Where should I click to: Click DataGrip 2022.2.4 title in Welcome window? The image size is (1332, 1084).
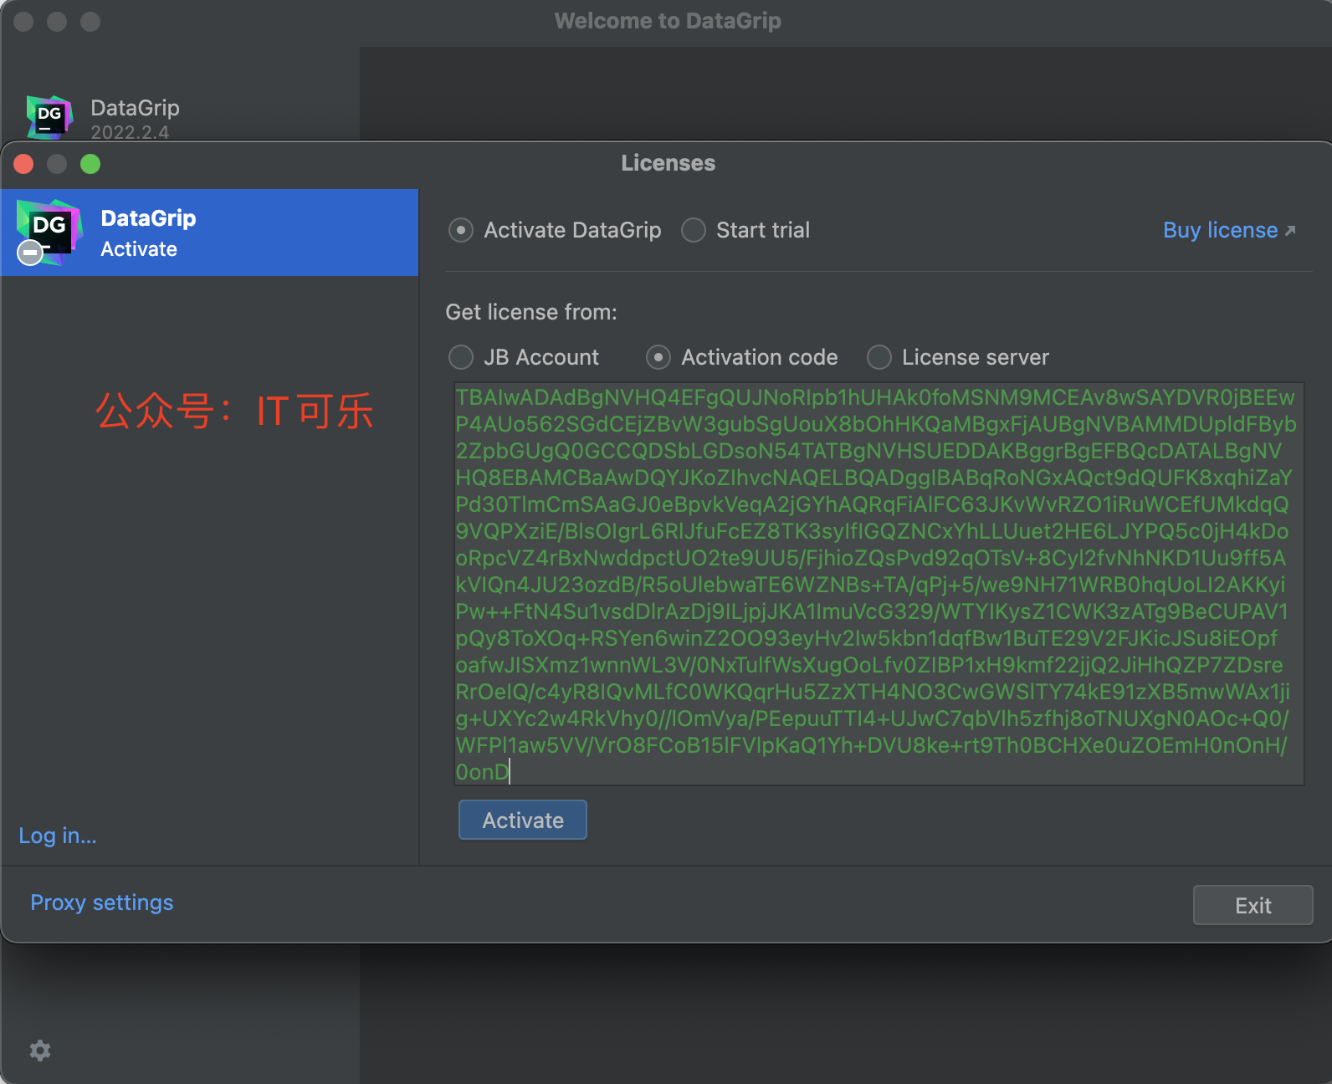(135, 119)
